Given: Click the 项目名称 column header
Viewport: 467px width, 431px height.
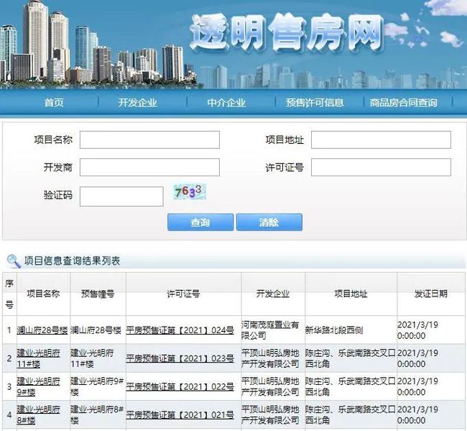Looking at the screenshot, I should [44, 294].
